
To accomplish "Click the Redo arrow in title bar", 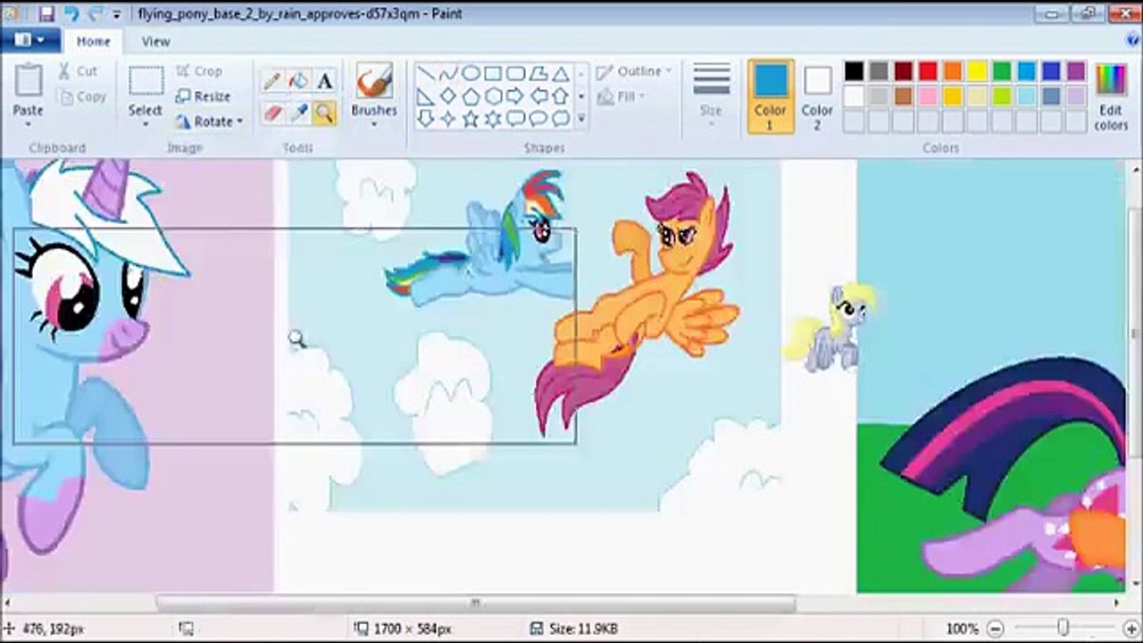I will [95, 13].
